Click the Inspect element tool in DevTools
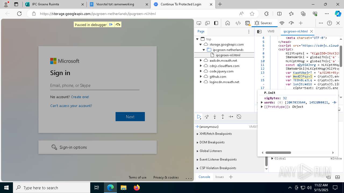The image size is (344, 193). point(199,23)
